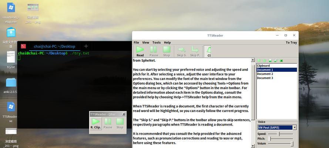Minimize the TTSReader window
This screenshot has height=148, width=329.
pos(277,35)
